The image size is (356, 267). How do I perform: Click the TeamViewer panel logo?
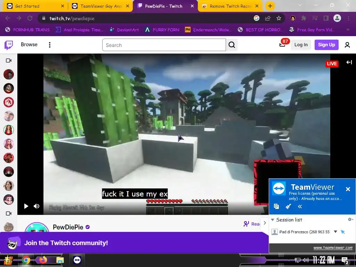pos(279,188)
